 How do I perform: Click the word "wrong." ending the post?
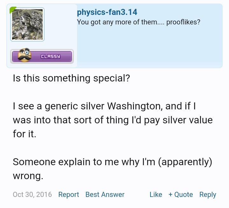(x=28, y=176)
